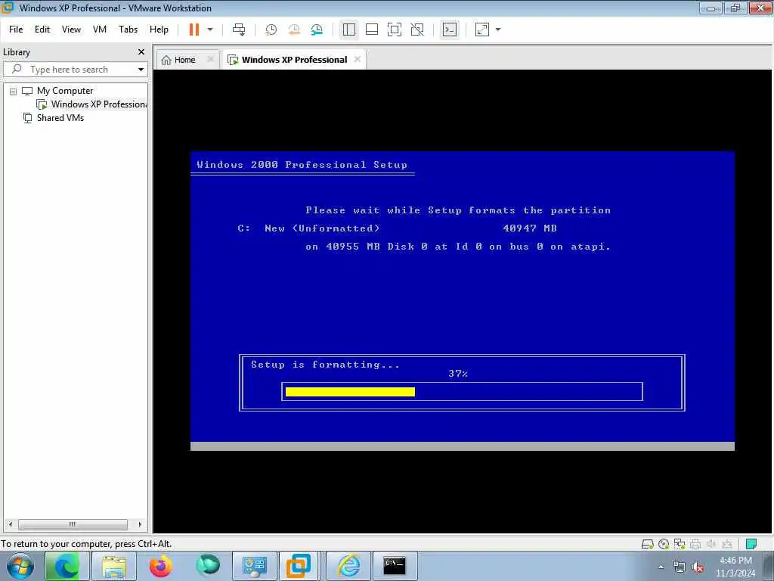The height and width of the screenshot is (581, 774).
Task: Launch Microsoft Edge from the taskbar
Action: pyautogui.click(x=67, y=566)
